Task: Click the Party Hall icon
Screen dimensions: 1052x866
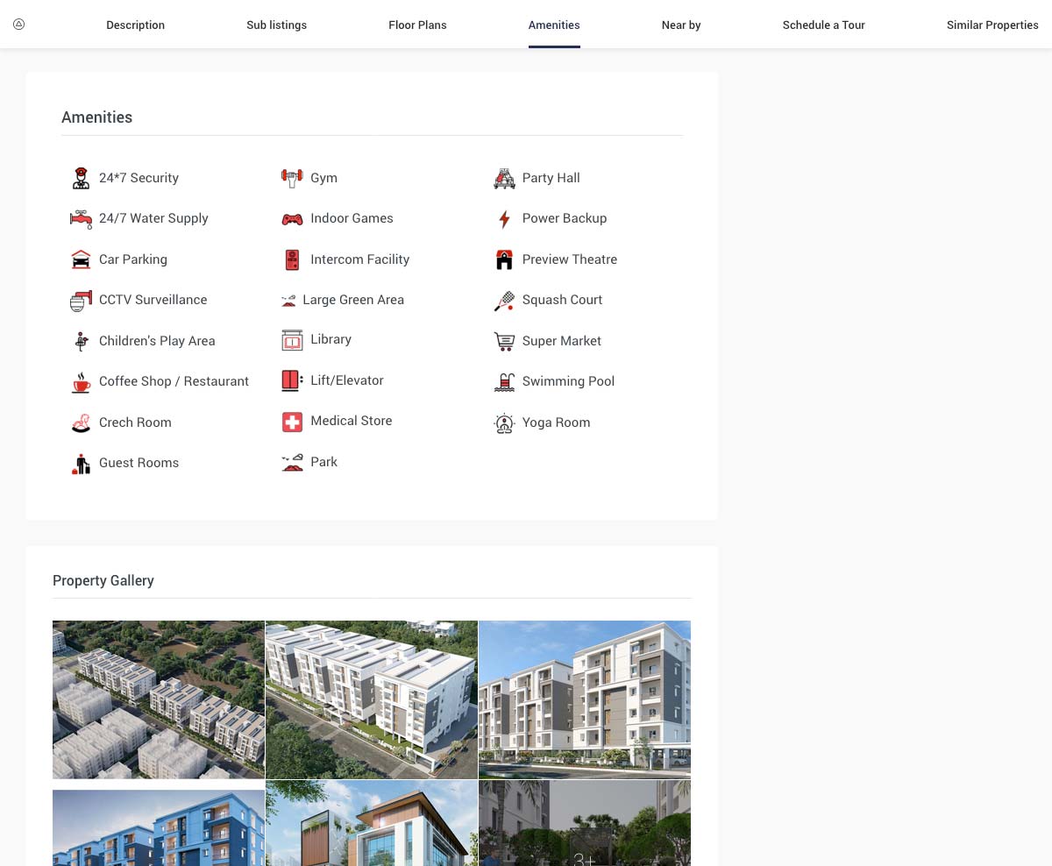Action: point(504,178)
